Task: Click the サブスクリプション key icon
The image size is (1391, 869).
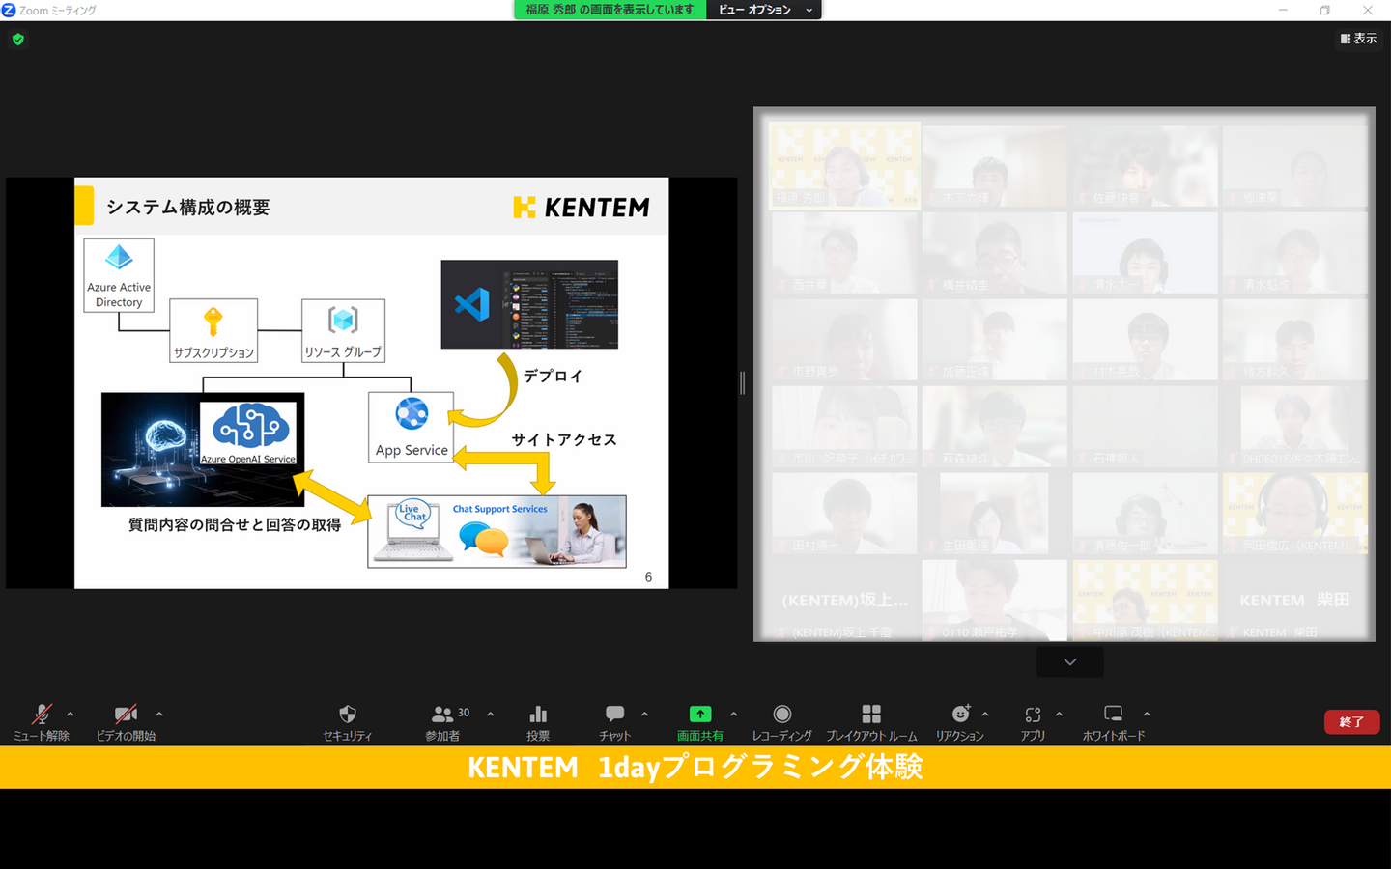Action: 213,321
